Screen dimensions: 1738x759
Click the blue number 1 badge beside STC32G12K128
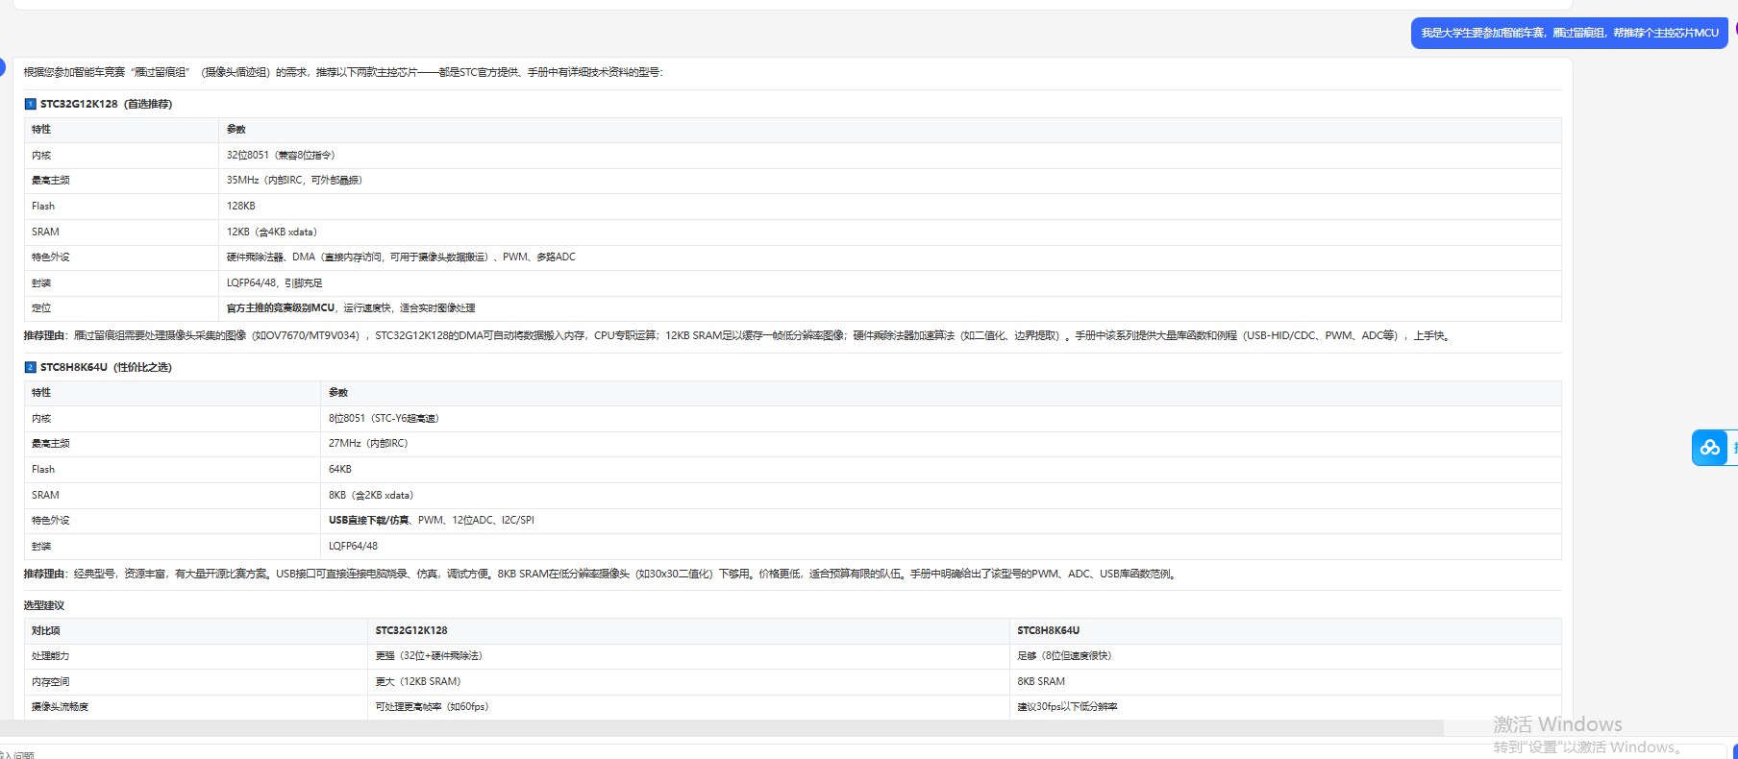tap(30, 104)
